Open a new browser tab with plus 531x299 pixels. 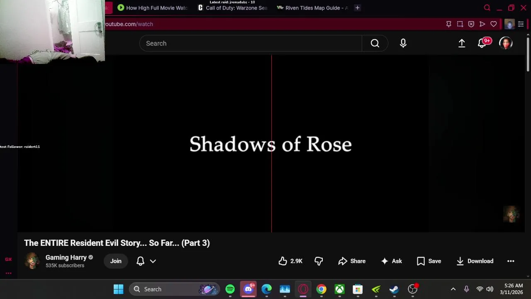click(x=357, y=8)
